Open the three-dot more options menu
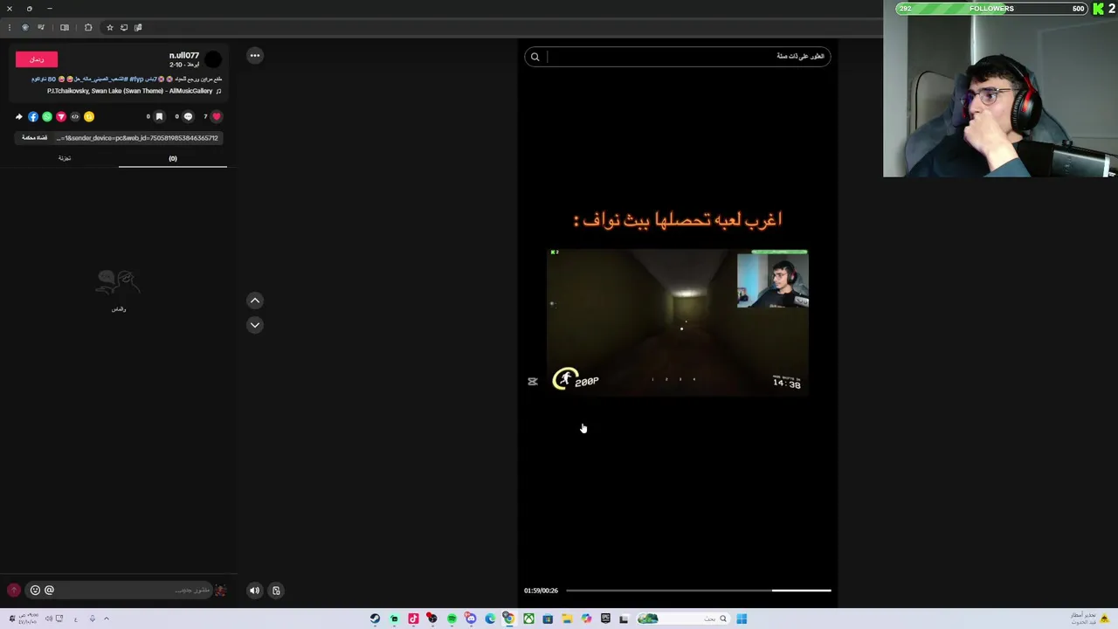 [x=254, y=55]
